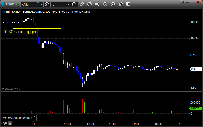
Task: Click the '10.30 short trigger' text annotation
Action: pyautogui.click(x=20, y=32)
